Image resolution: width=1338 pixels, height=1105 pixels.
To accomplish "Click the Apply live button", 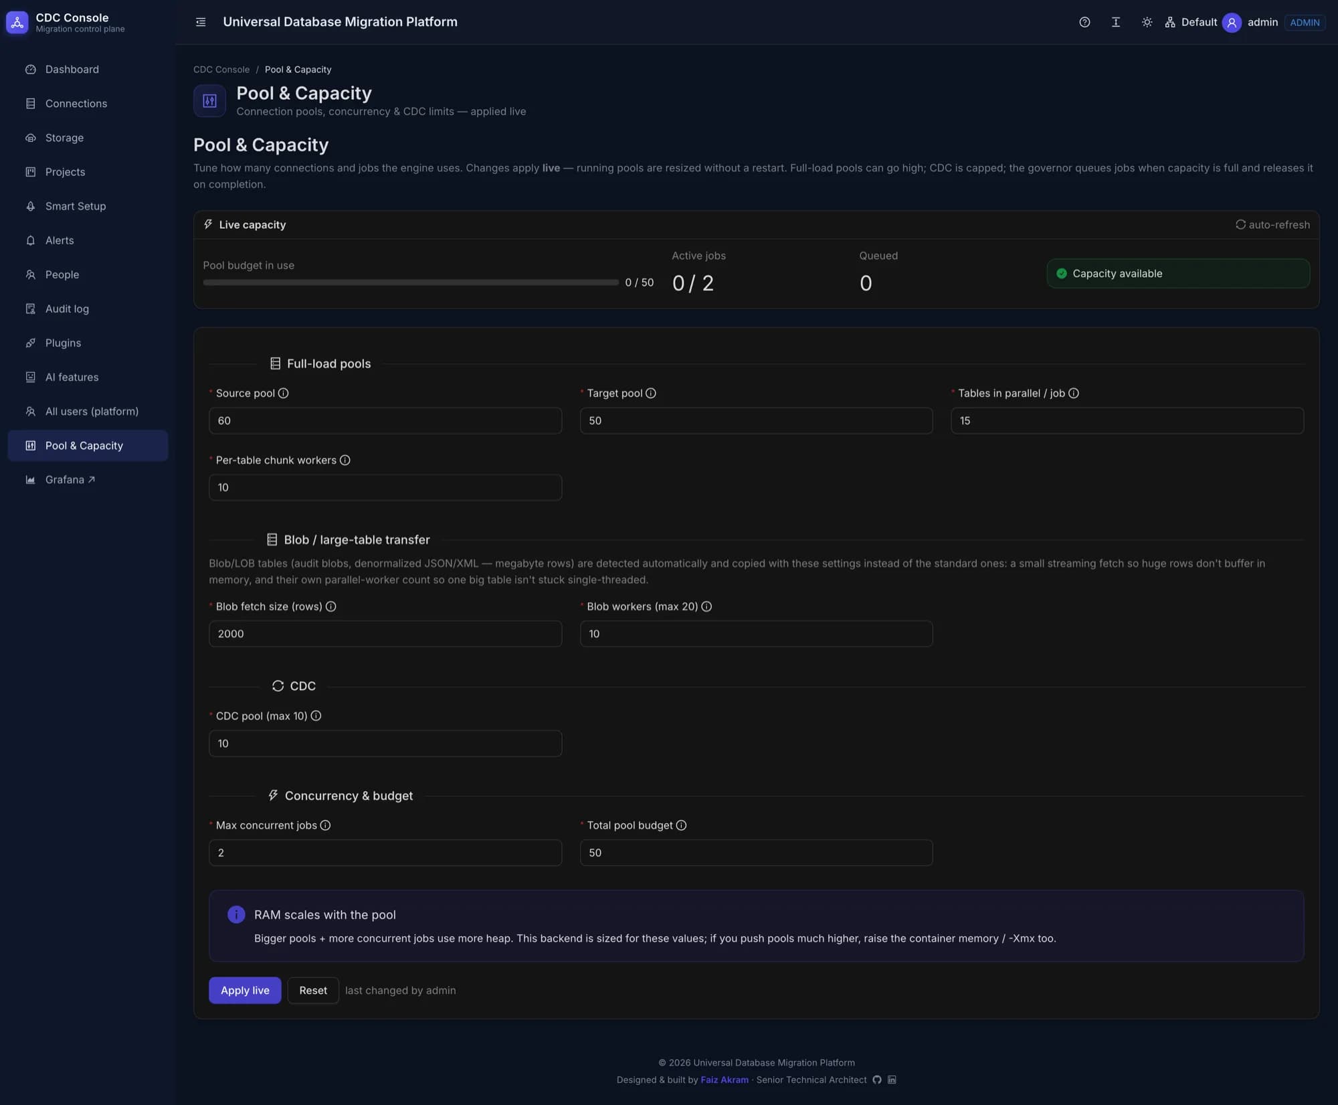I will pyautogui.click(x=245, y=990).
